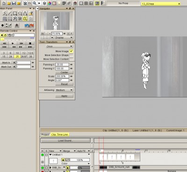Click the Load Sound button
187x172 pixels.
click(65, 141)
